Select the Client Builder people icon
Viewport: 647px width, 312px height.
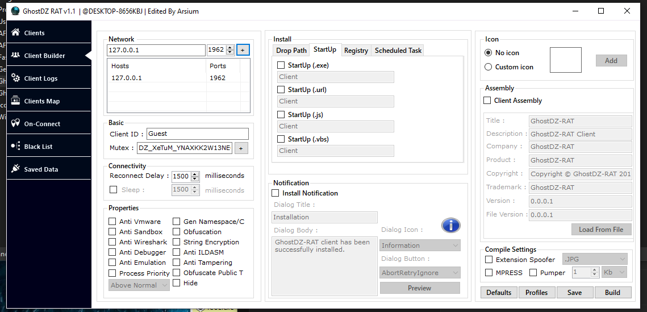[16, 55]
